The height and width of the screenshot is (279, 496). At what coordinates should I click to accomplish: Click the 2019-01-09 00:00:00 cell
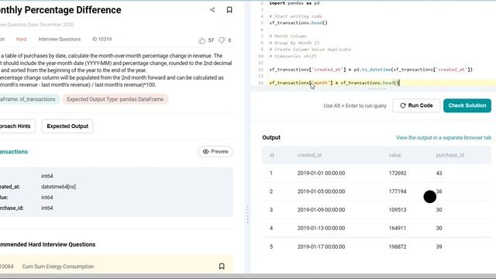pos(321,210)
